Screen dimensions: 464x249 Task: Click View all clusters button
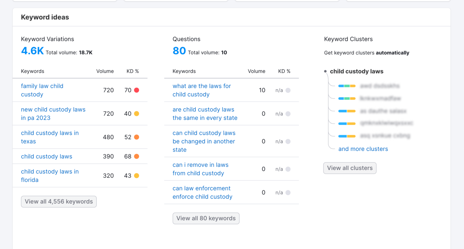click(350, 168)
